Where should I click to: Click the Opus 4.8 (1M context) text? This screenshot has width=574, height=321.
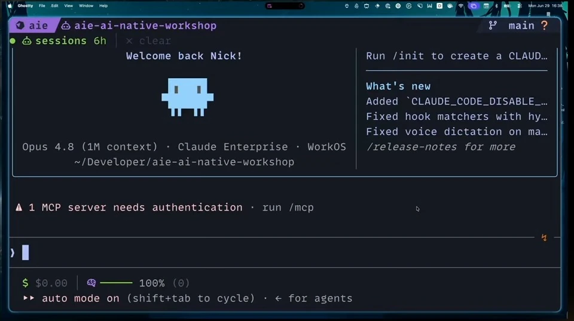(90, 147)
